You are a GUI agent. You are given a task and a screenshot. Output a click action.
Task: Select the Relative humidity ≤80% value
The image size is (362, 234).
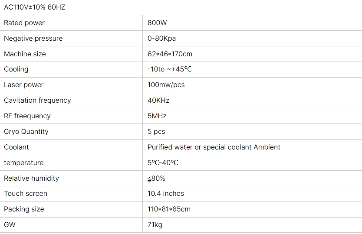pos(156,179)
